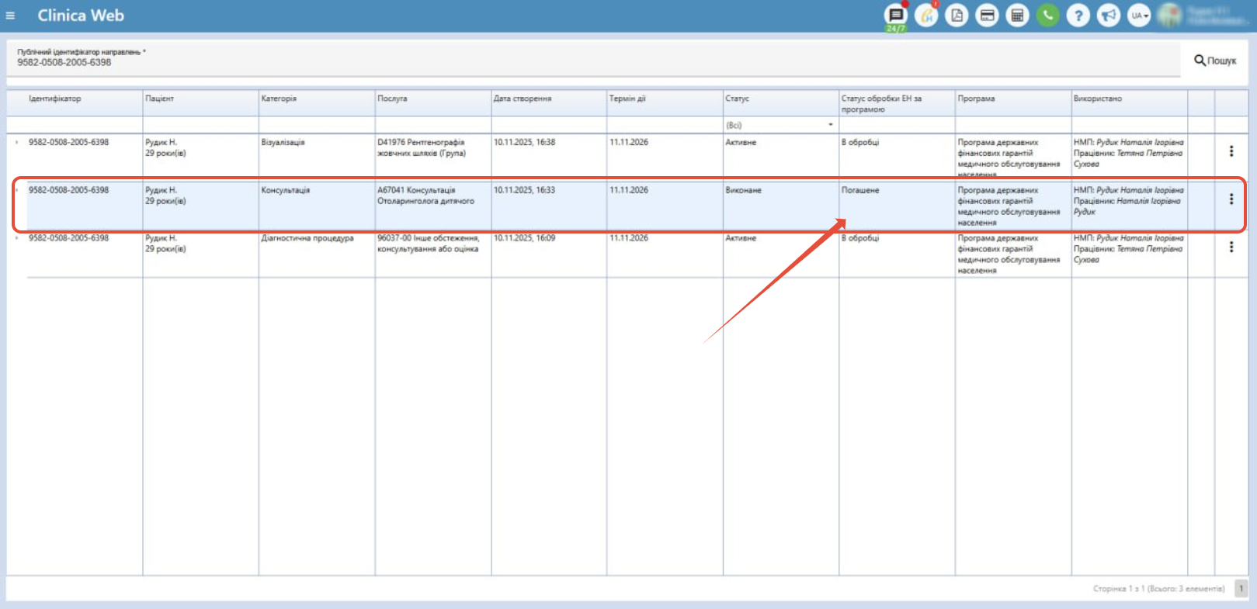Open actions menu for Консультація row

point(1231,199)
